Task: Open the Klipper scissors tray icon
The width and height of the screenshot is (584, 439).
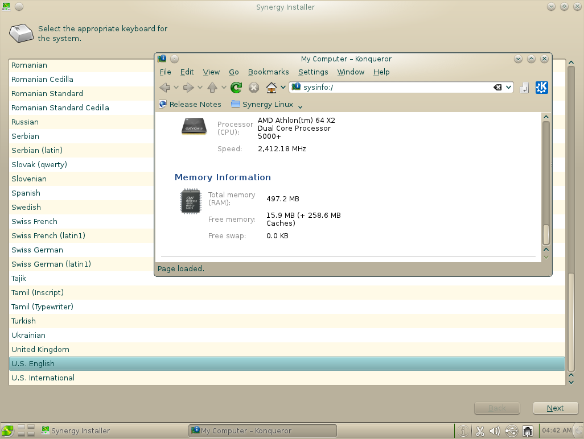Action: 479,431
